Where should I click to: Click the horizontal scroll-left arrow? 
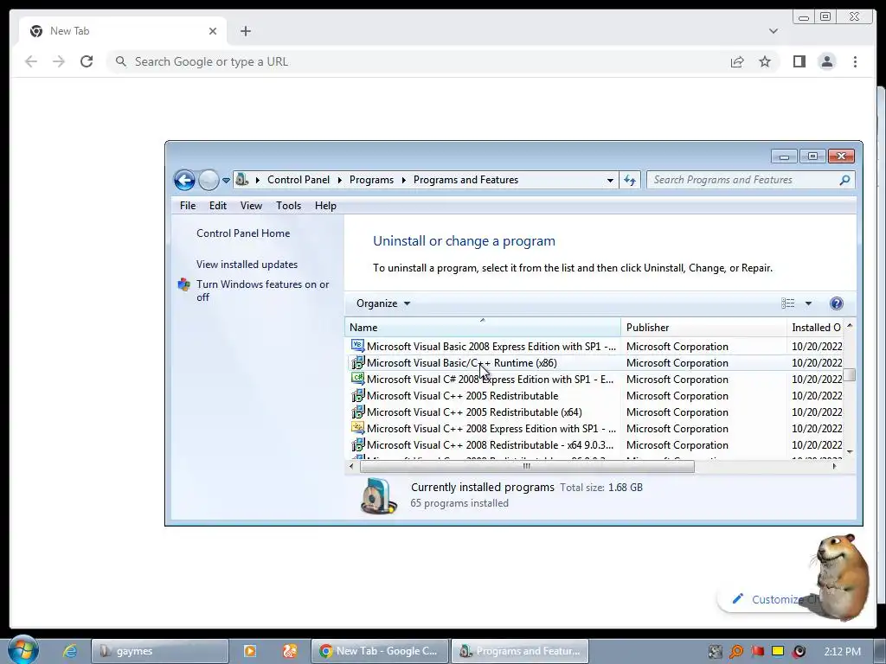pyautogui.click(x=351, y=466)
